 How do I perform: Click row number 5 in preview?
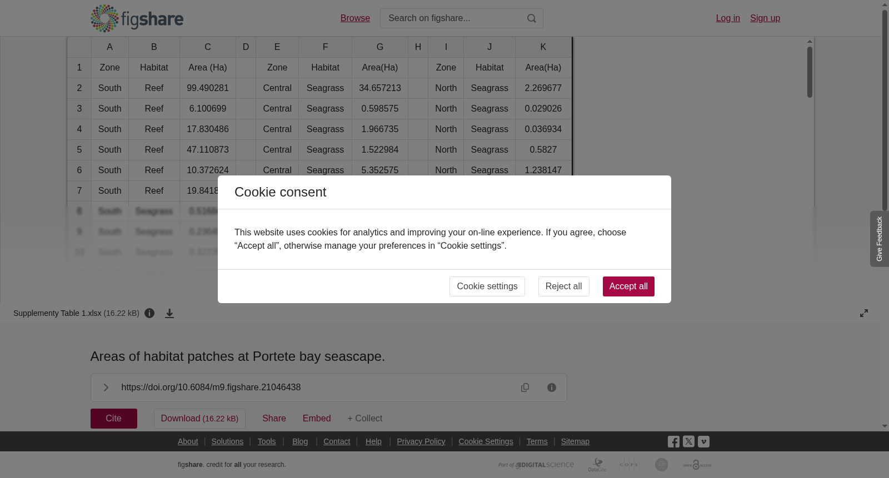79,150
